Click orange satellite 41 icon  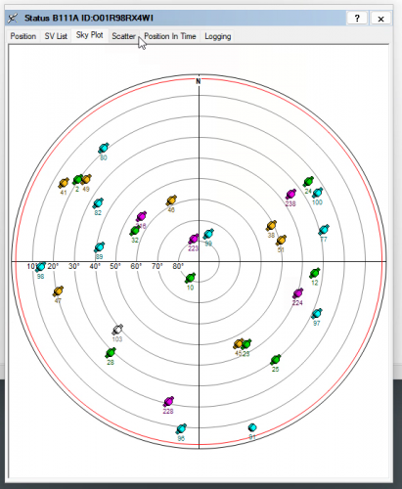pos(64,183)
